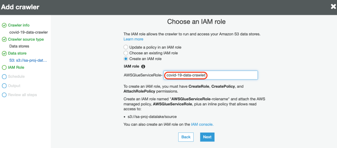
Task: Click the IAM Role step circle icon
Action: (4, 68)
